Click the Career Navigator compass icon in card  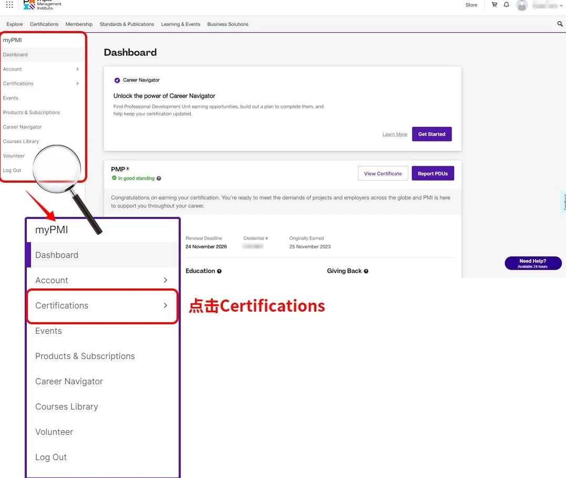point(117,80)
